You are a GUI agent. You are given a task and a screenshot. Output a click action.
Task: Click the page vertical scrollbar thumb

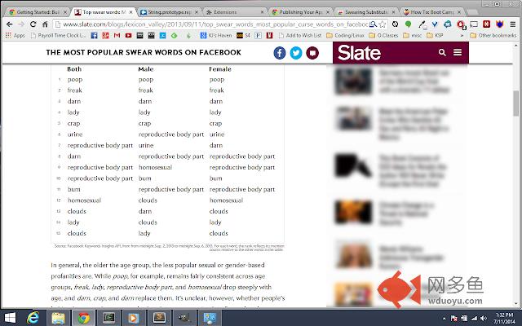pos(516,104)
